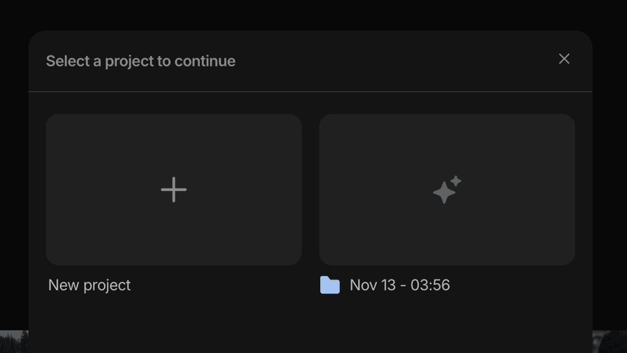Image resolution: width=627 pixels, height=353 pixels.
Task: Click the "New project" text label
Action: pos(90,285)
